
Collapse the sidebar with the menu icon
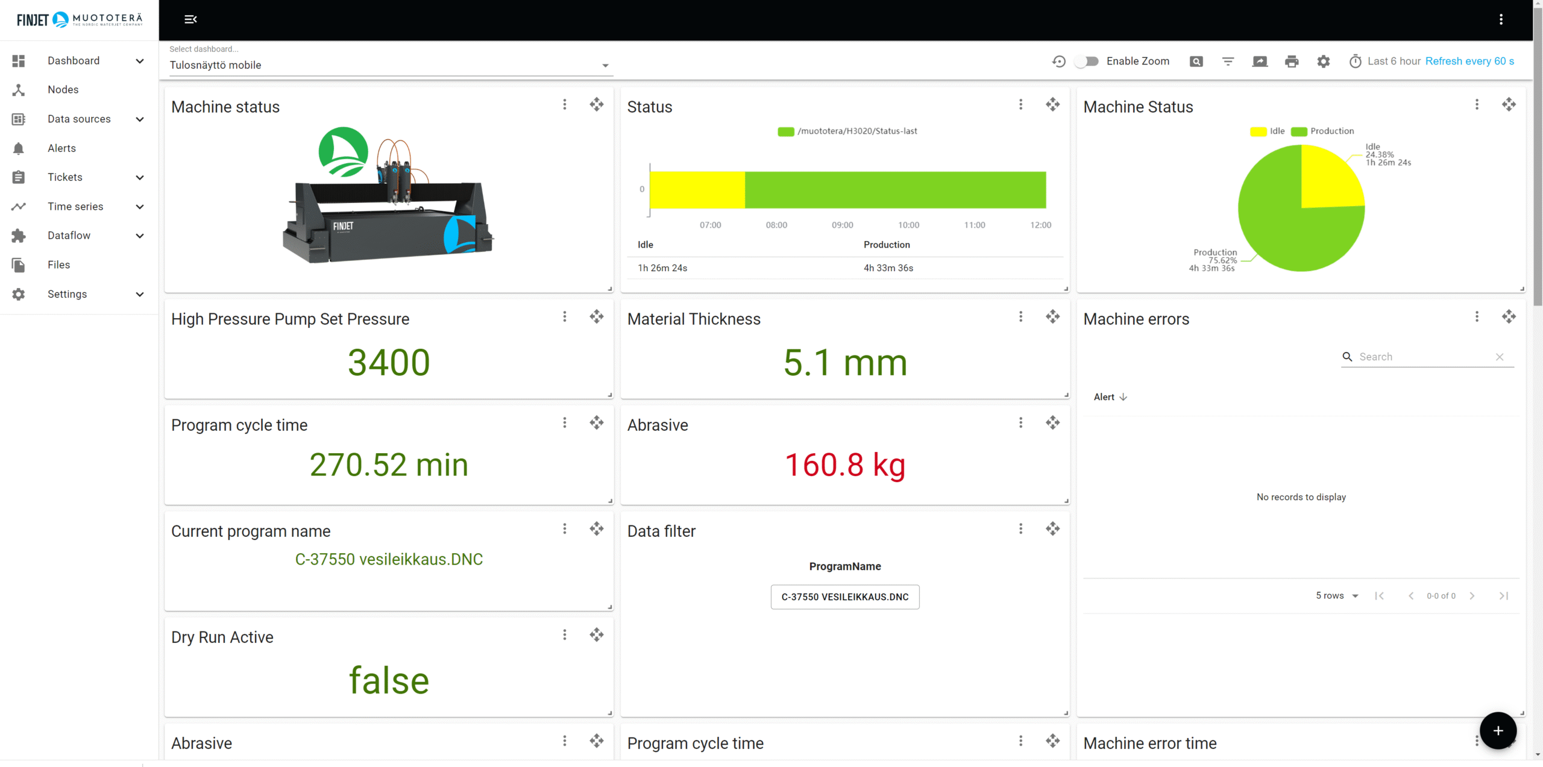pos(190,19)
